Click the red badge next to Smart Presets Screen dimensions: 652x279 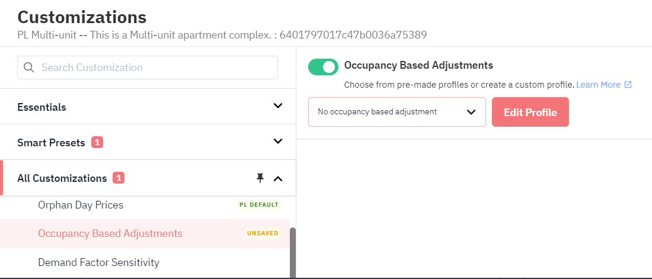(x=97, y=143)
